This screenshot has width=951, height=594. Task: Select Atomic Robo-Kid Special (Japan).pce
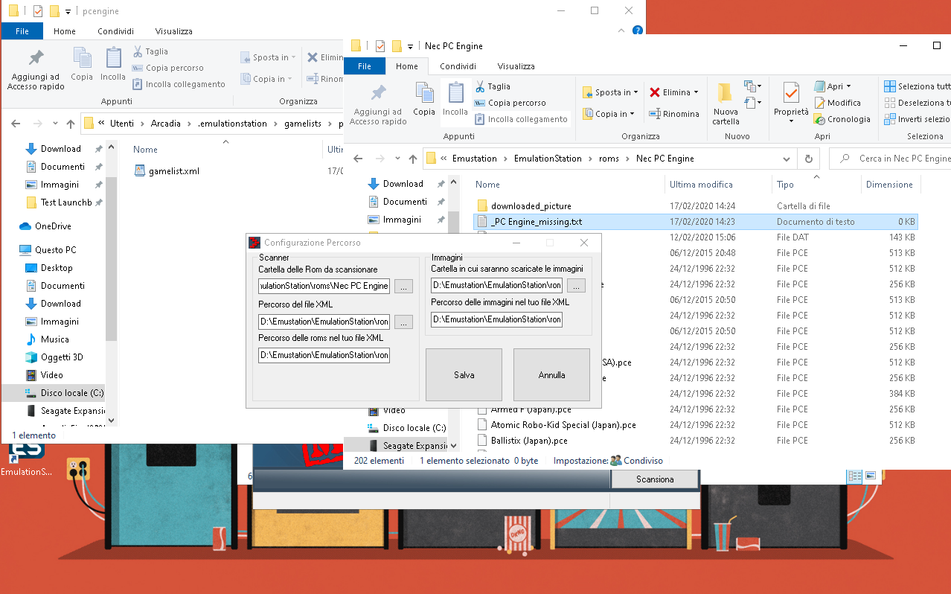(x=563, y=425)
